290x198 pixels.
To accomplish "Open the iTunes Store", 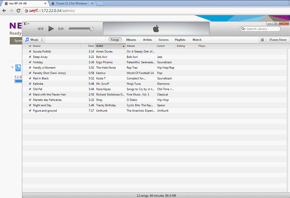I will (277, 39).
